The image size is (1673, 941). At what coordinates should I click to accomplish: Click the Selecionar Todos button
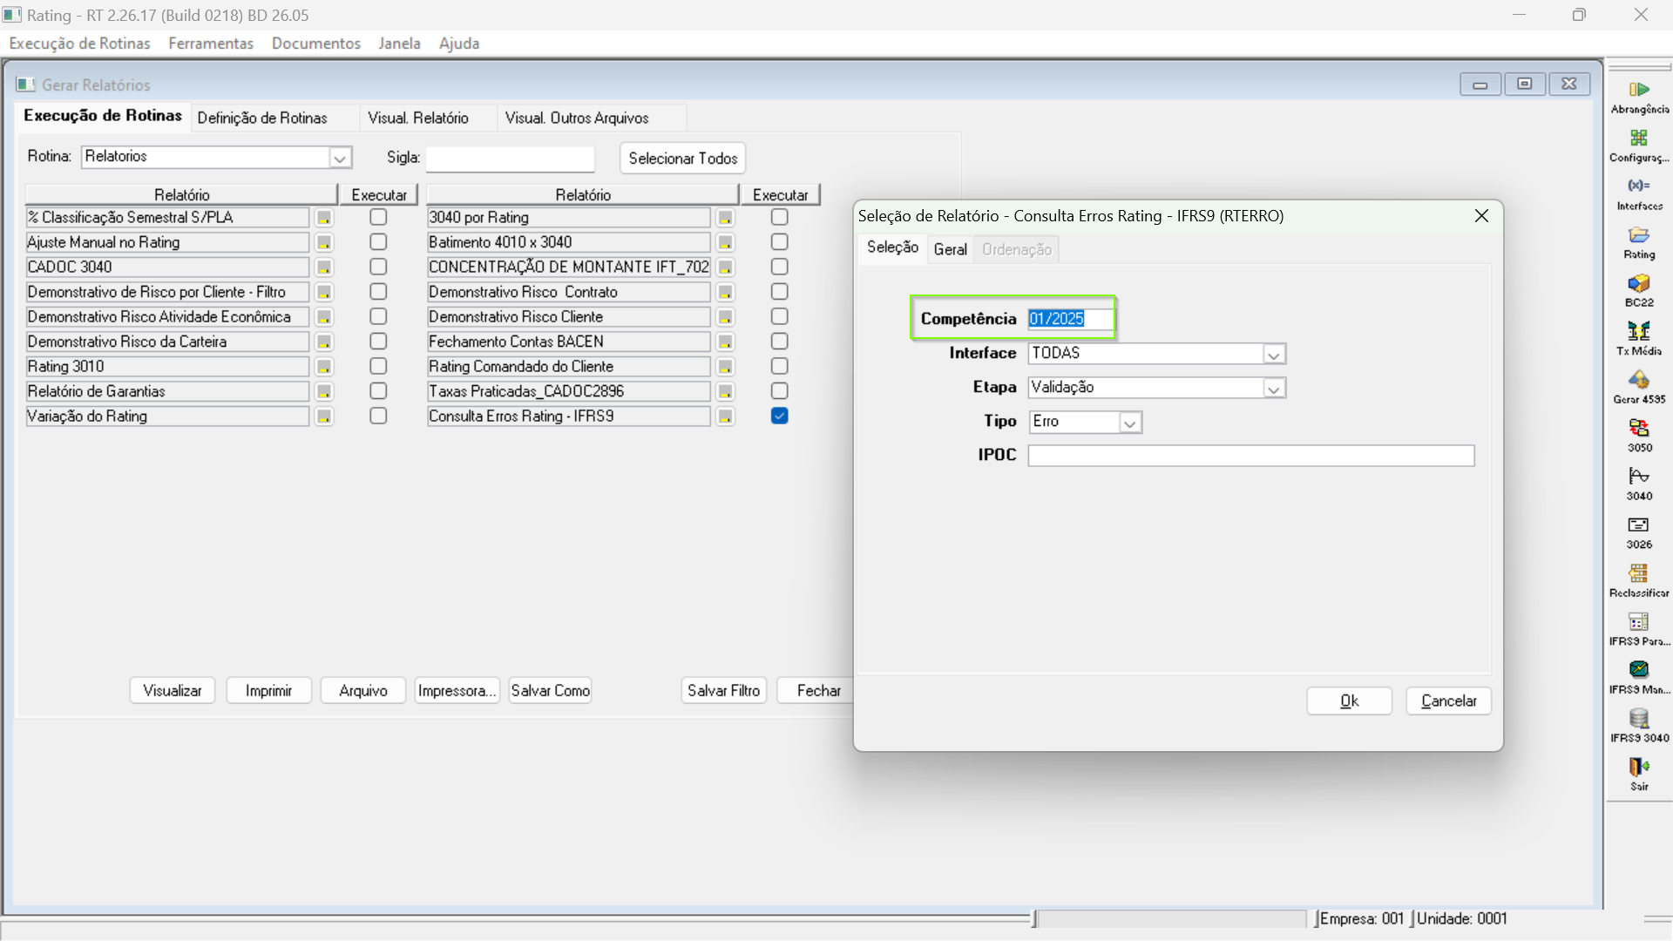pyautogui.click(x=682, y=159)
